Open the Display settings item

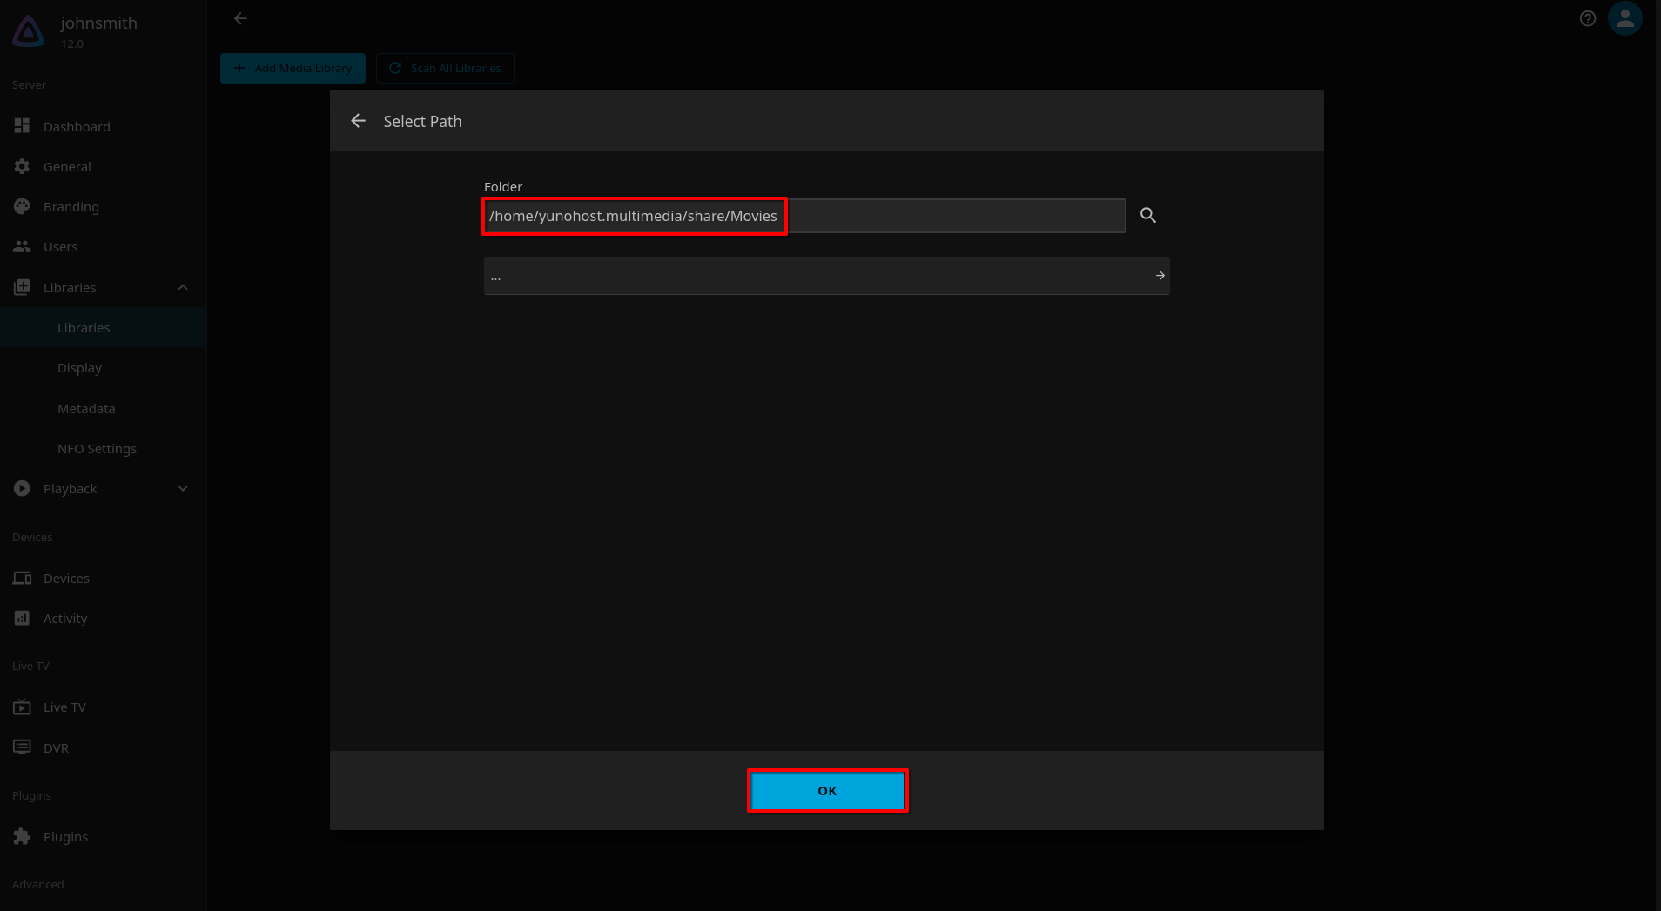coord(104,367)
